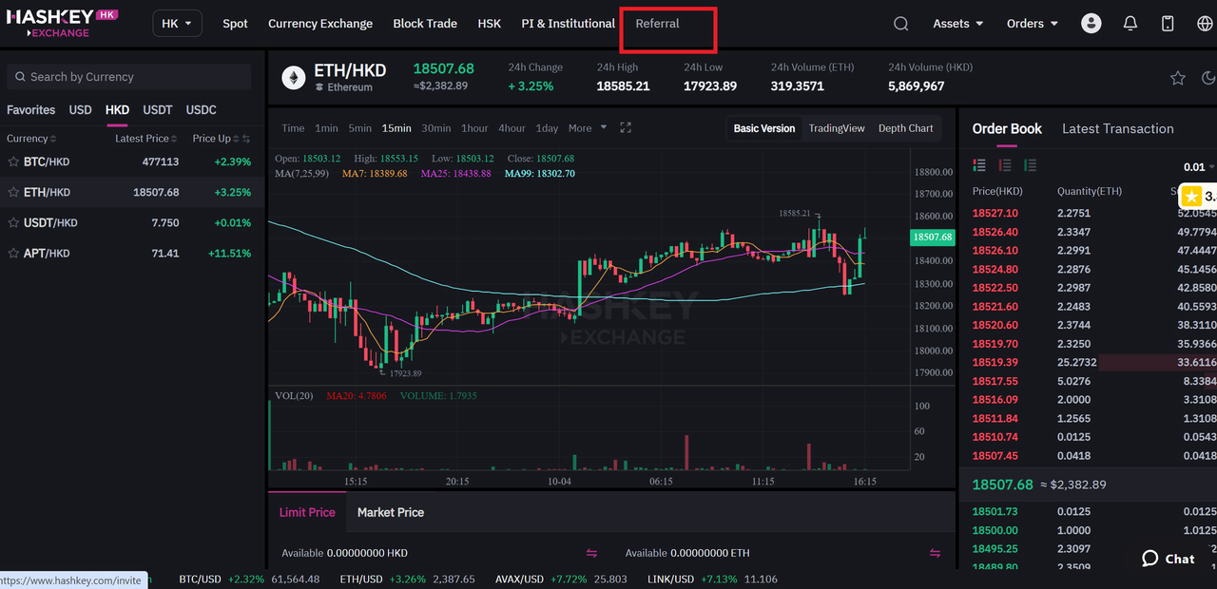Open the HK region dropdown
This screenshot has height=589, width=1217.
177,24
